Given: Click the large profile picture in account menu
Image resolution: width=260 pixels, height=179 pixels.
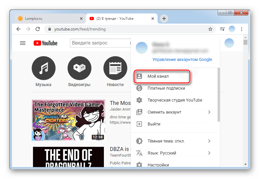Looking at the screenshot, I should [142, 48].
